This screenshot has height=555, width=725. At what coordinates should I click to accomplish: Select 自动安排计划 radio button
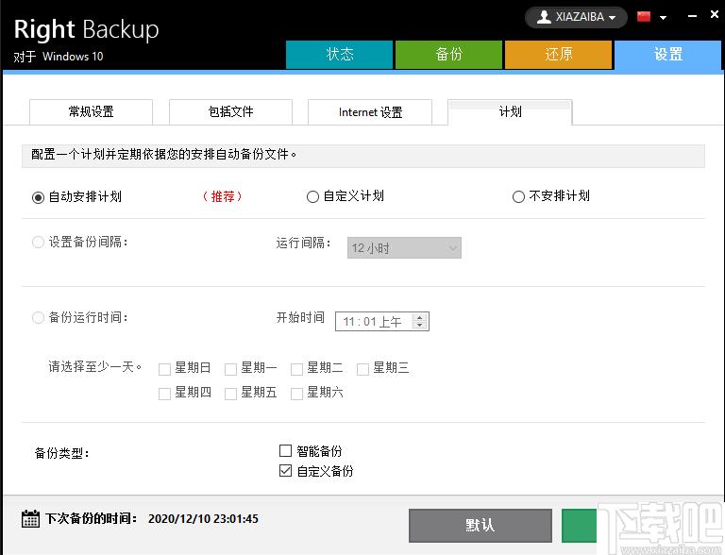click(x=38, y=197)
